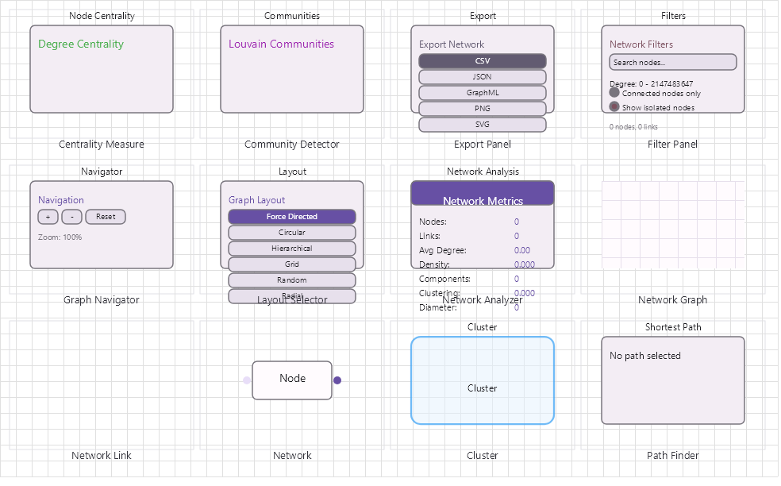
Task: Click the Louvain Communities title
Action: click(281, 44)
